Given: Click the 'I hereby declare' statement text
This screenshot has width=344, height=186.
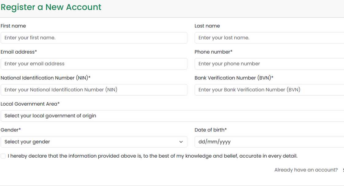Looking at the screenshot, I should 153,156.
